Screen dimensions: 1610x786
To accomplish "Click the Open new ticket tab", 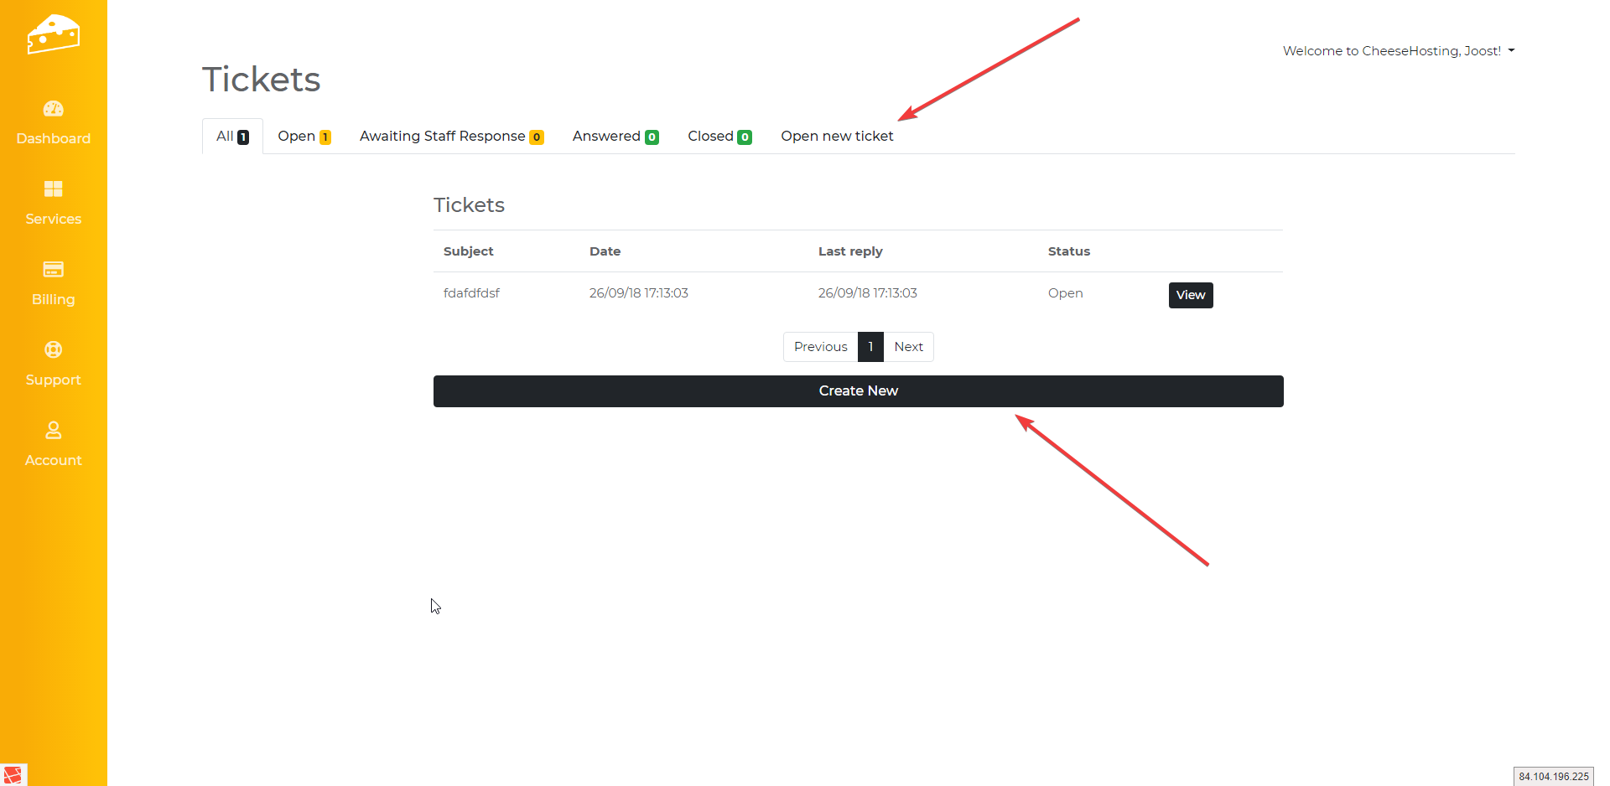I will coord(836,137).
